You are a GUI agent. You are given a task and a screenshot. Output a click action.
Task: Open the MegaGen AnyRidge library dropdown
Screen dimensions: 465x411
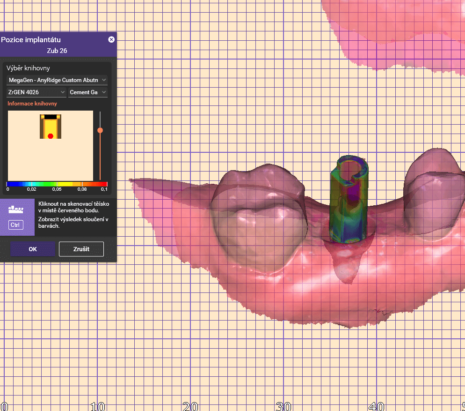(x=57, y=80)
